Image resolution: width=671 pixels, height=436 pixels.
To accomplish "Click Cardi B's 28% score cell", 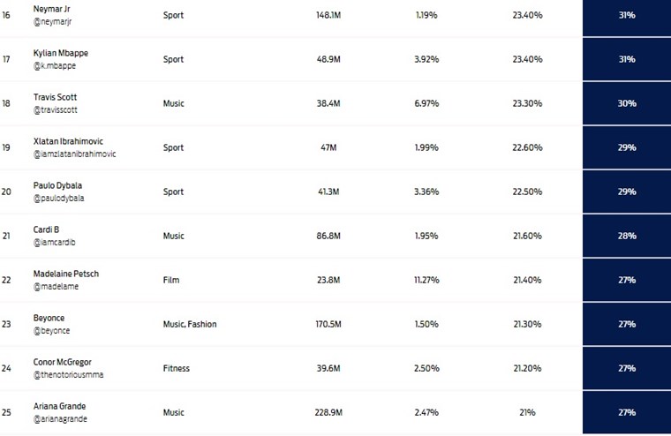I will tap(627, 236).
